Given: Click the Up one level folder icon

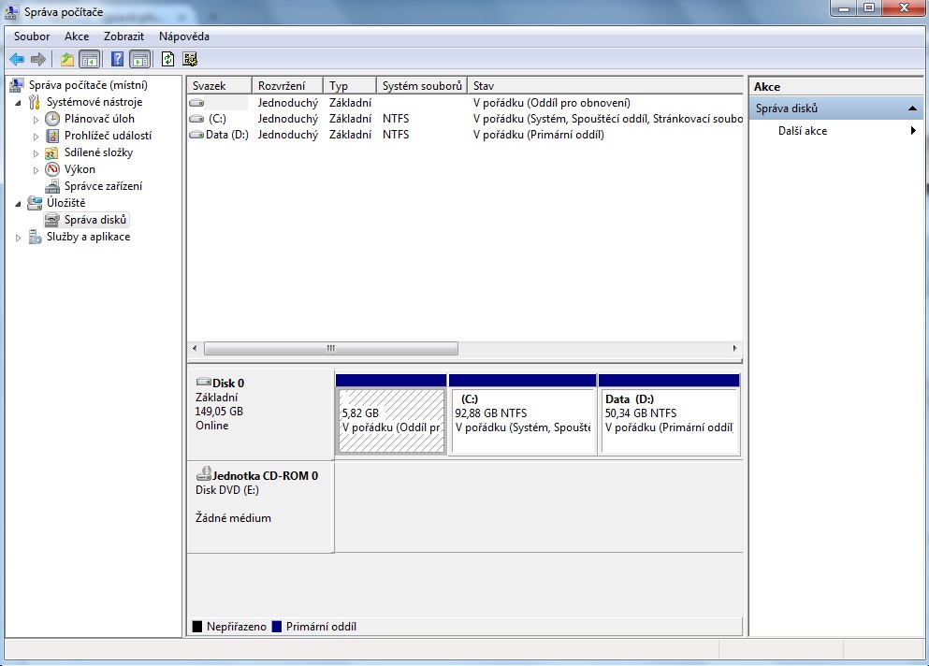Looking at the screenshot, I should 66,59.
